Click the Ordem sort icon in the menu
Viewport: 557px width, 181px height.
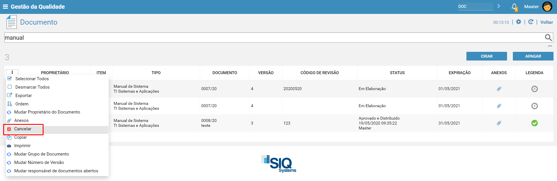(10, 104)
